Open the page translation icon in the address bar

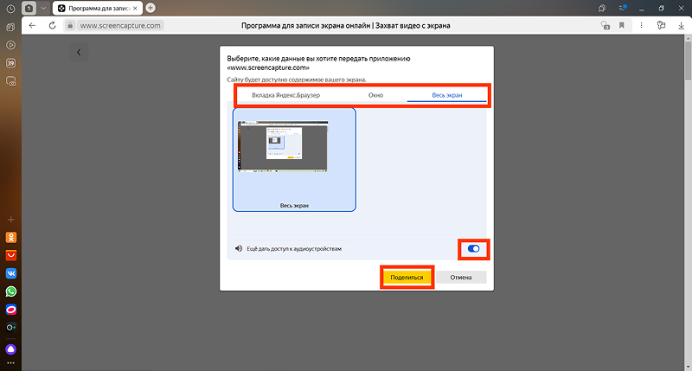pos(605,26)
